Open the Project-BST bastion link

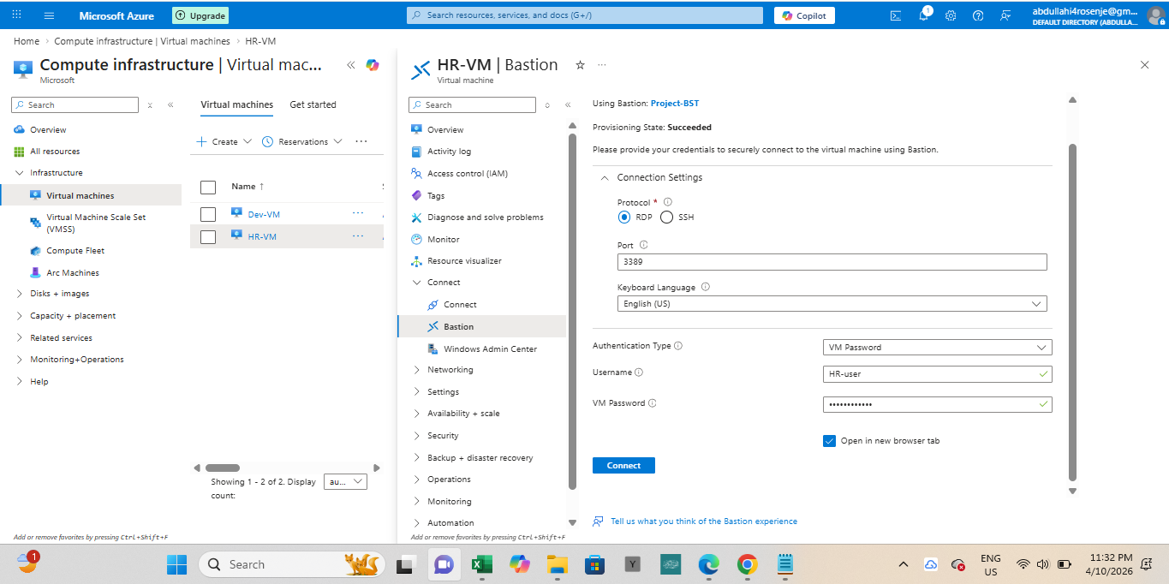click(674, 104)
